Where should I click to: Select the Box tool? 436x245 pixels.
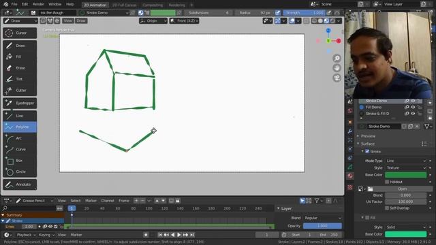click(20, 161)
